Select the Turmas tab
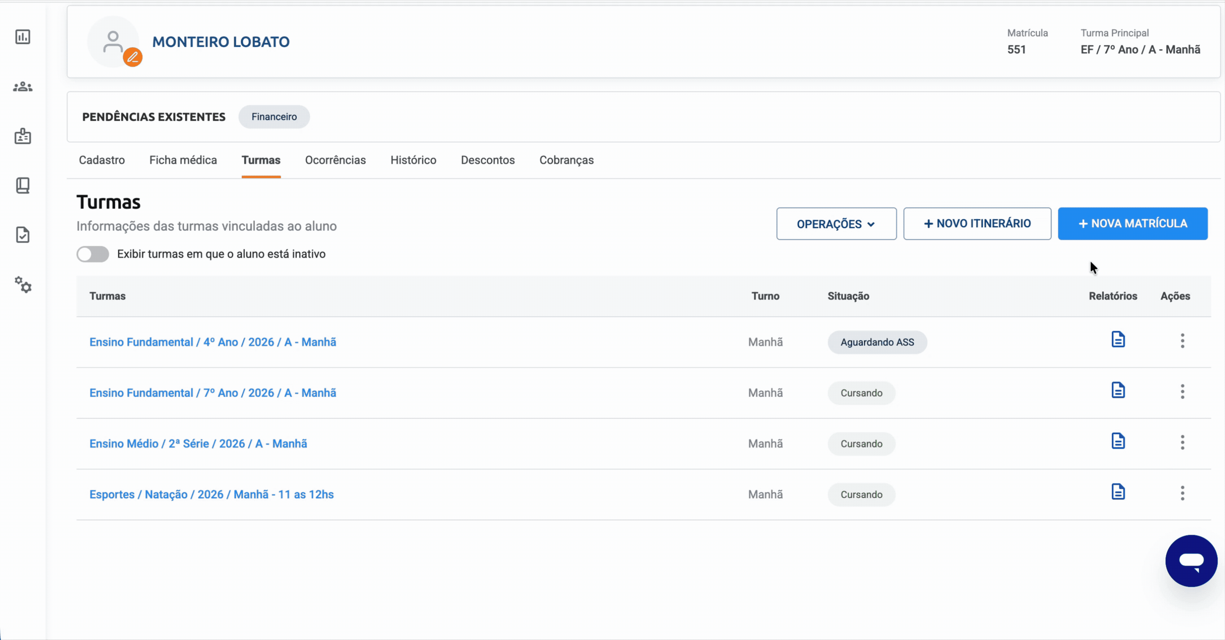1225x640 pixels. click(x=261, y=160)
